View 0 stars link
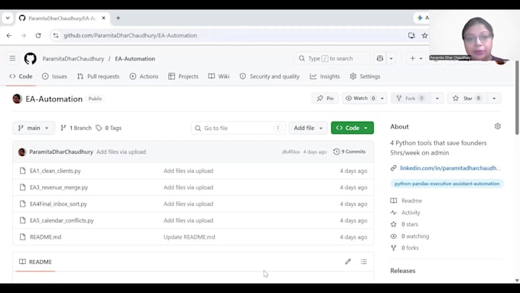520x293 pixels. 405,224
